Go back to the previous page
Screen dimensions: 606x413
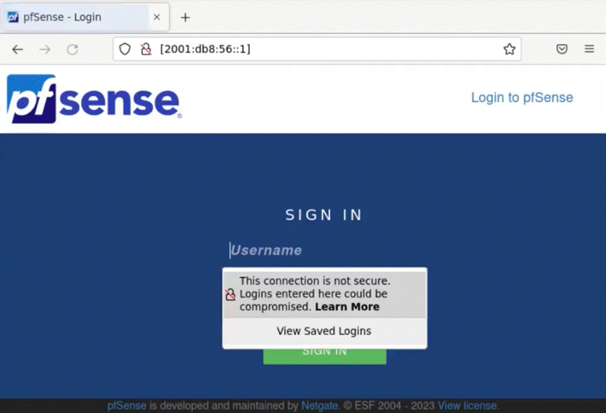(x=17, y=50)
